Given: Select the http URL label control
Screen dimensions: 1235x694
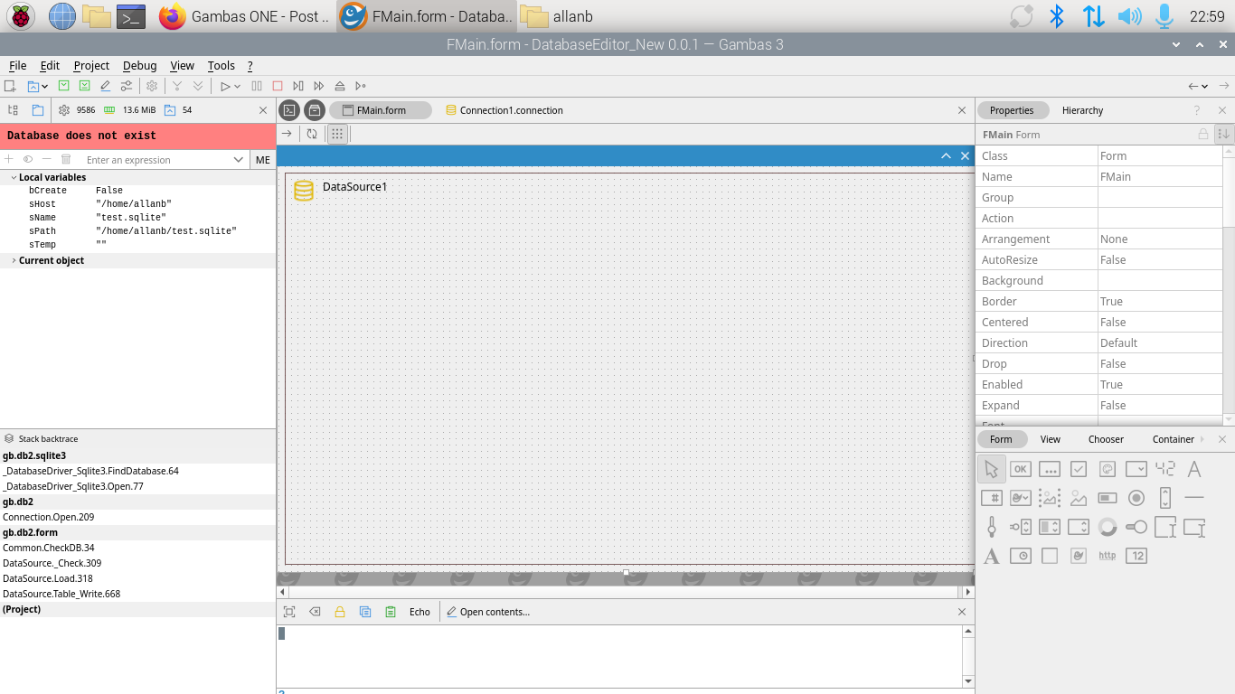Looking at the screenshot, I should (1108, 556).
